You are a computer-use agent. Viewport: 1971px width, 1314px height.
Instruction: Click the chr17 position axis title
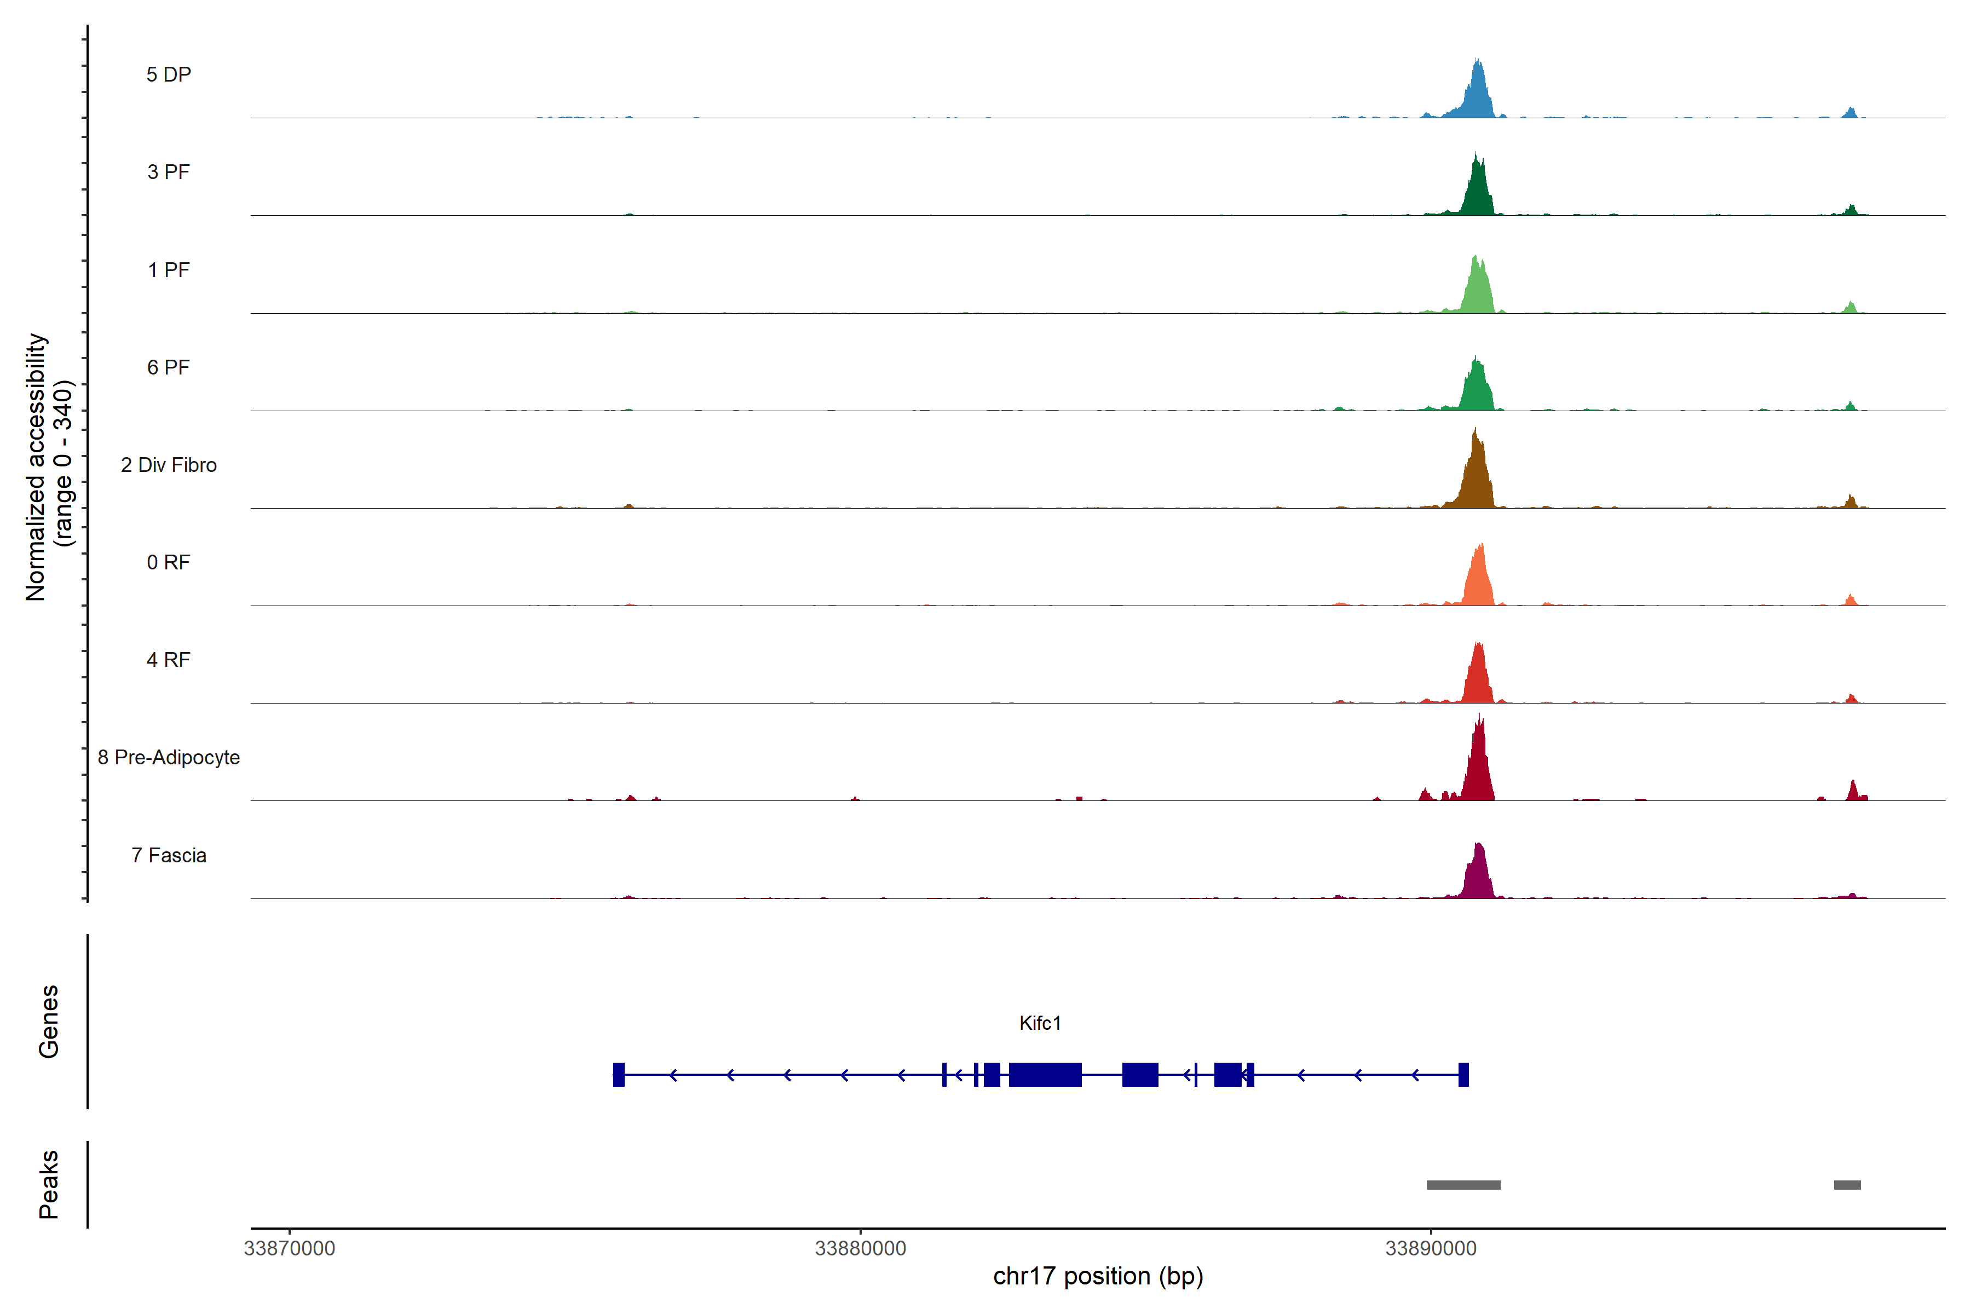1098,1276
